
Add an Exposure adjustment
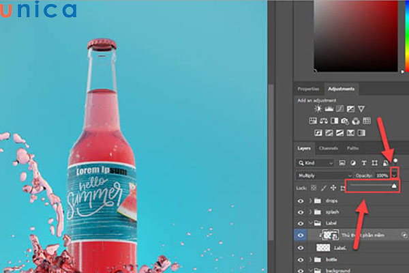click(350, 109)
